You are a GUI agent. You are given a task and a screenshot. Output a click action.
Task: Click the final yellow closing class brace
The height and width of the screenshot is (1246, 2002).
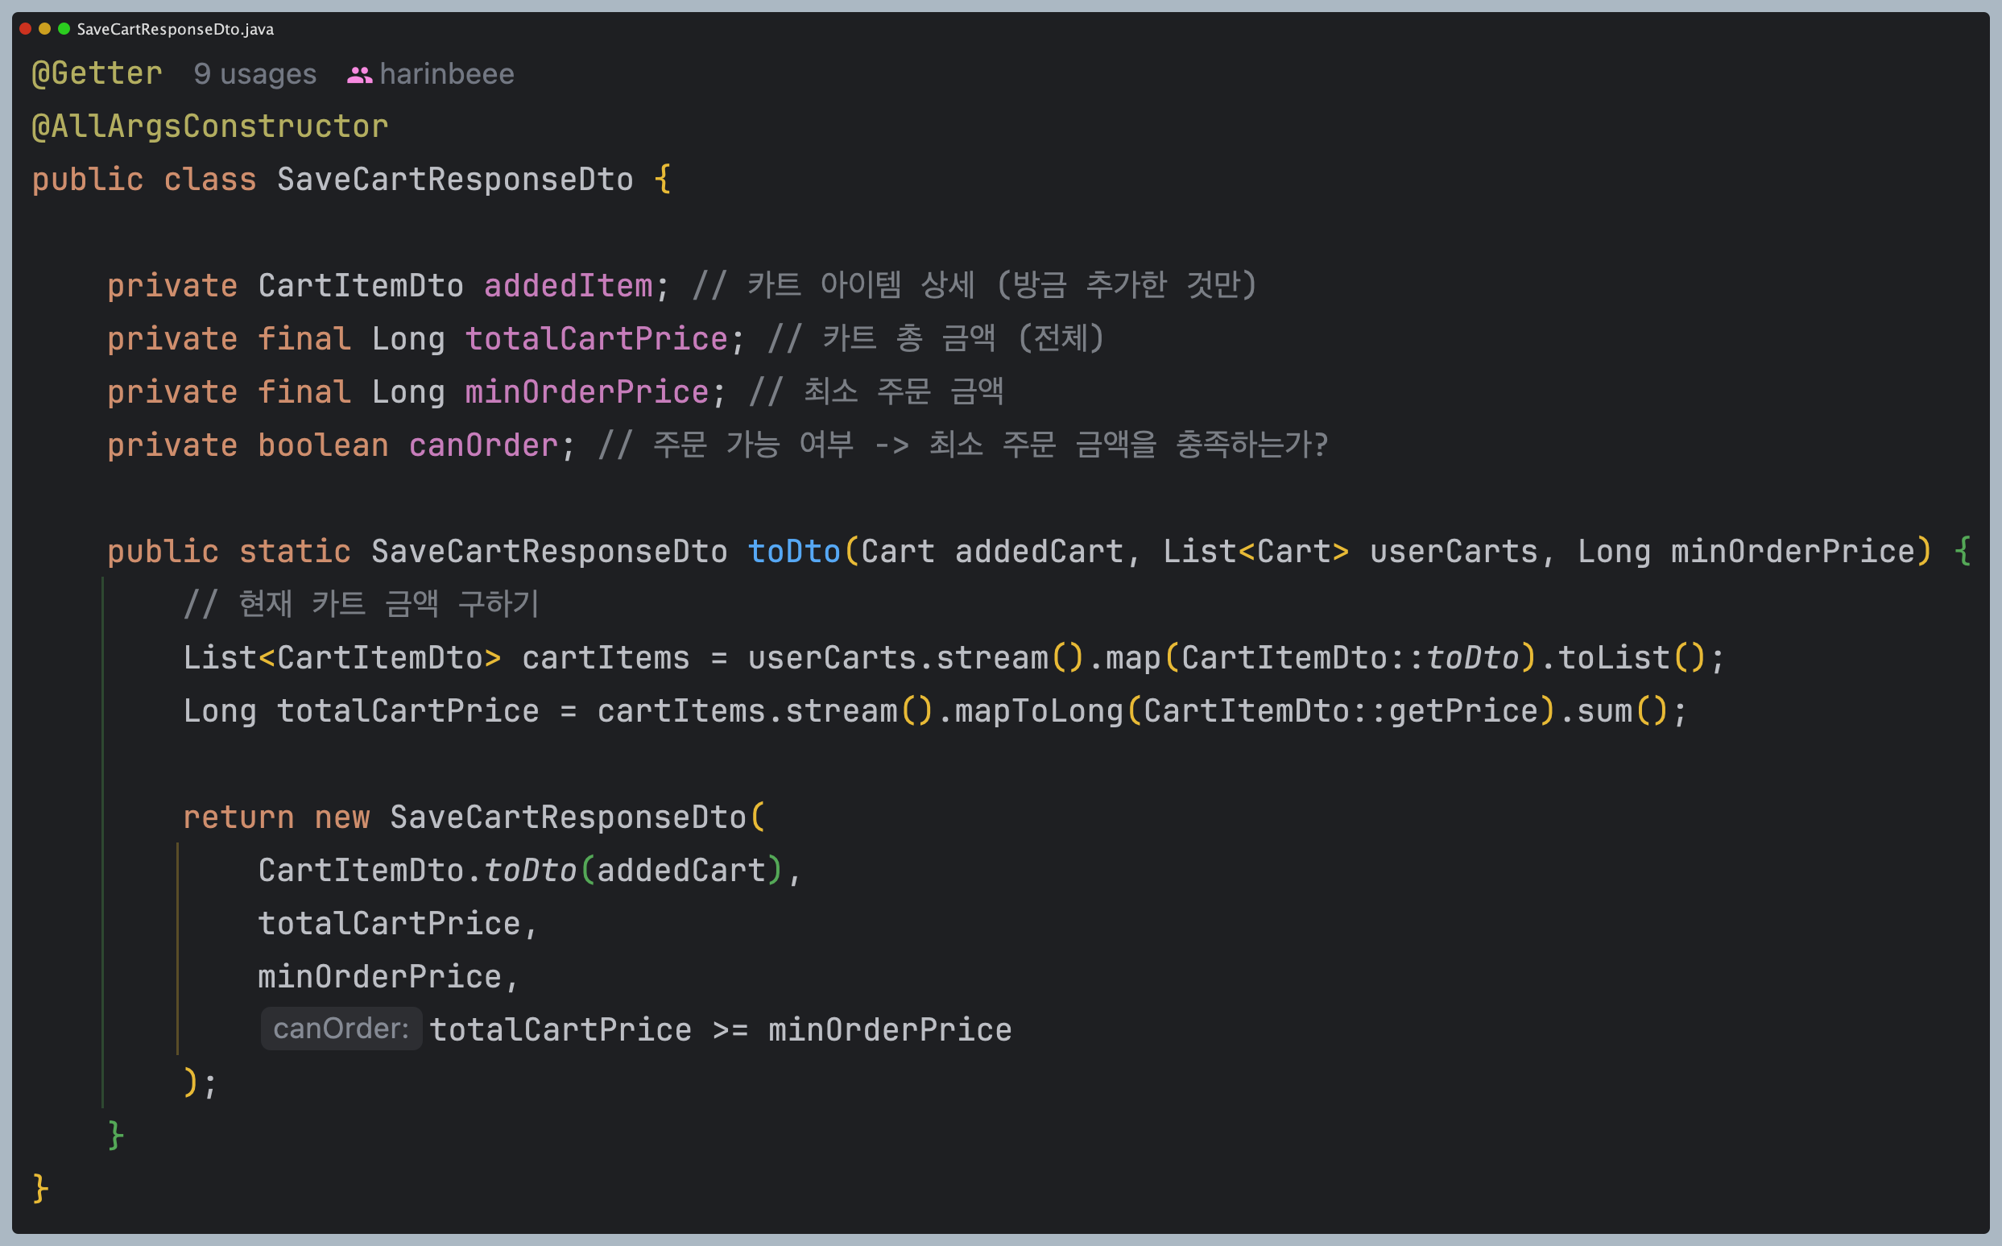pos(40,1188)
